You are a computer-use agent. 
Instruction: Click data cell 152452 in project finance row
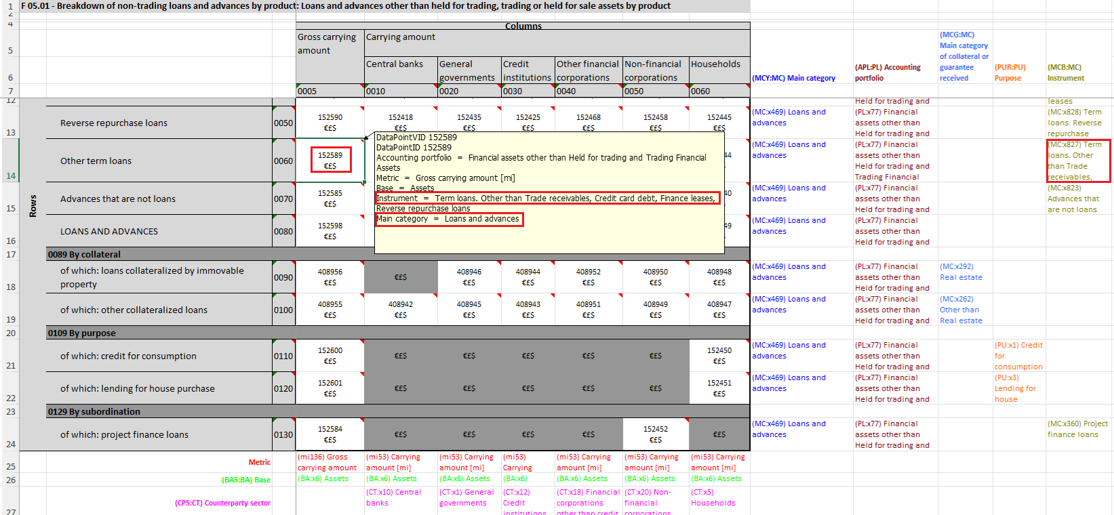pos(656,434)
